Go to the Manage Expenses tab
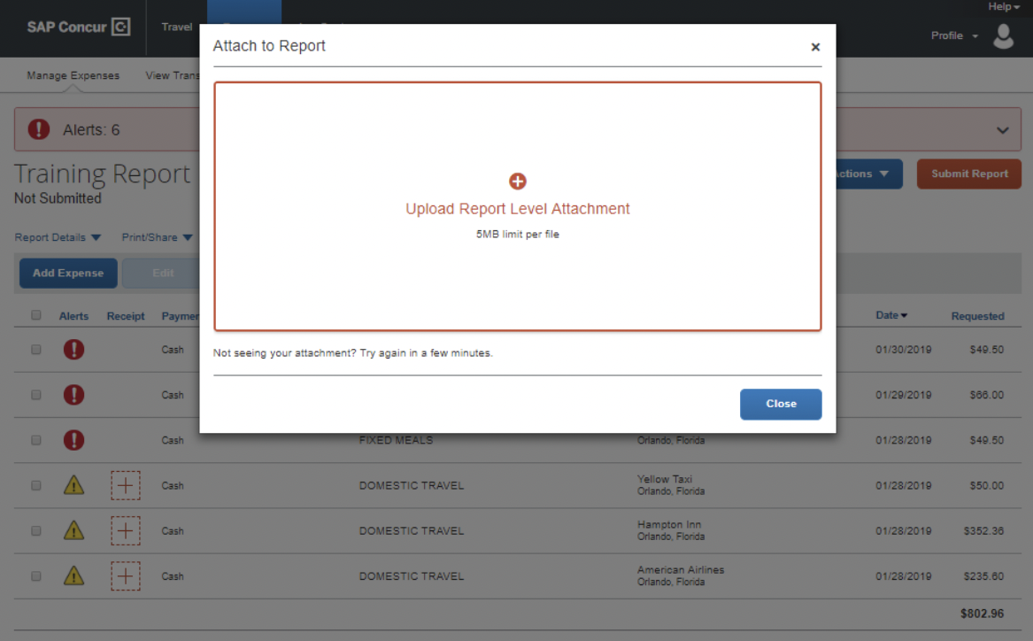 pos(73,76)
